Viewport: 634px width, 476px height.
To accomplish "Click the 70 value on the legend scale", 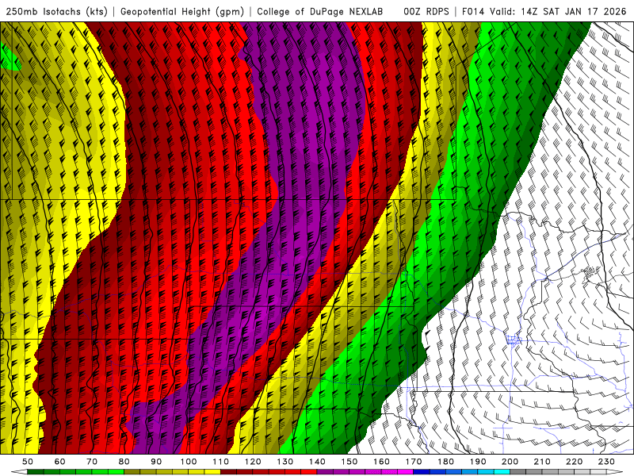I will (92, 462).
